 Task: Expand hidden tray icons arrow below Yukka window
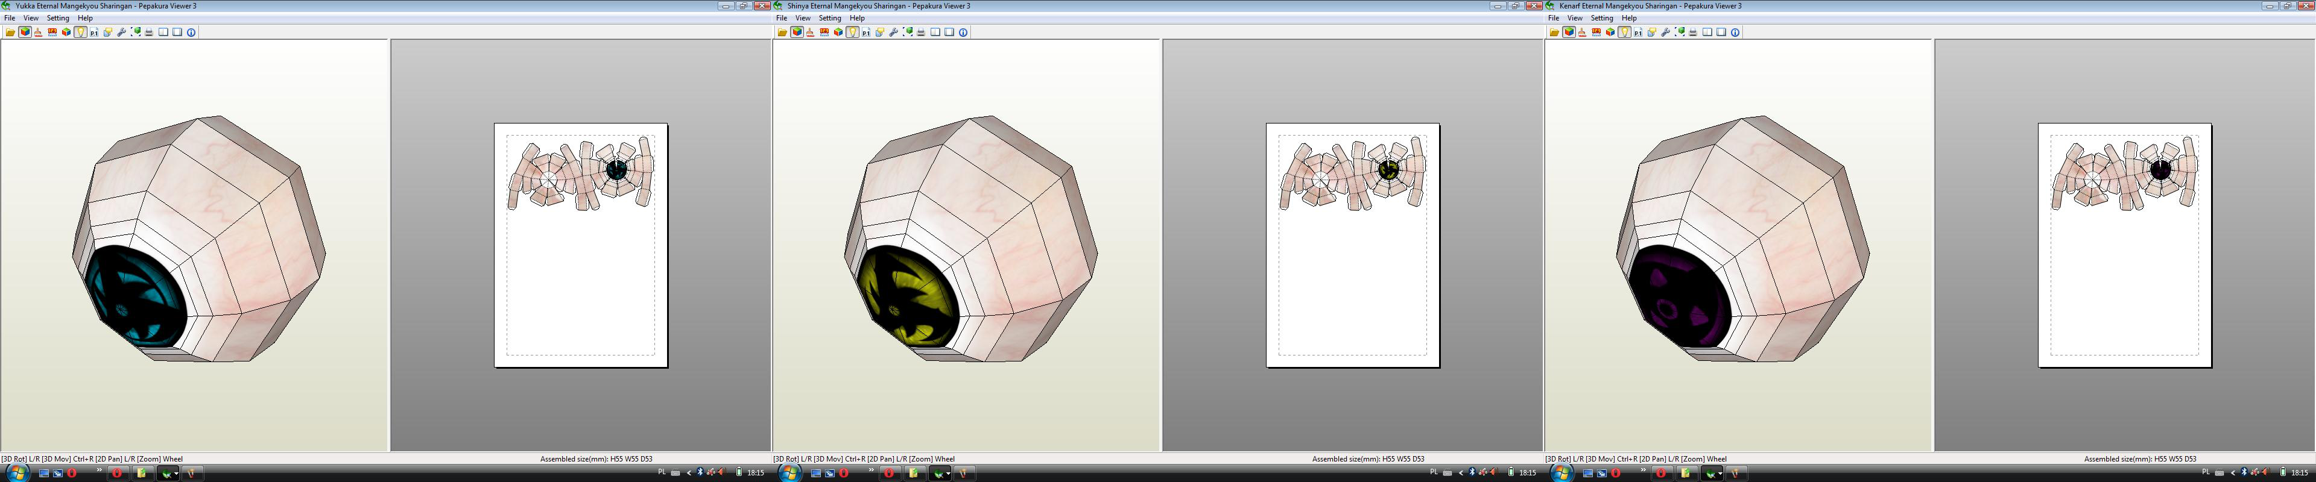[x=689, y=473]
